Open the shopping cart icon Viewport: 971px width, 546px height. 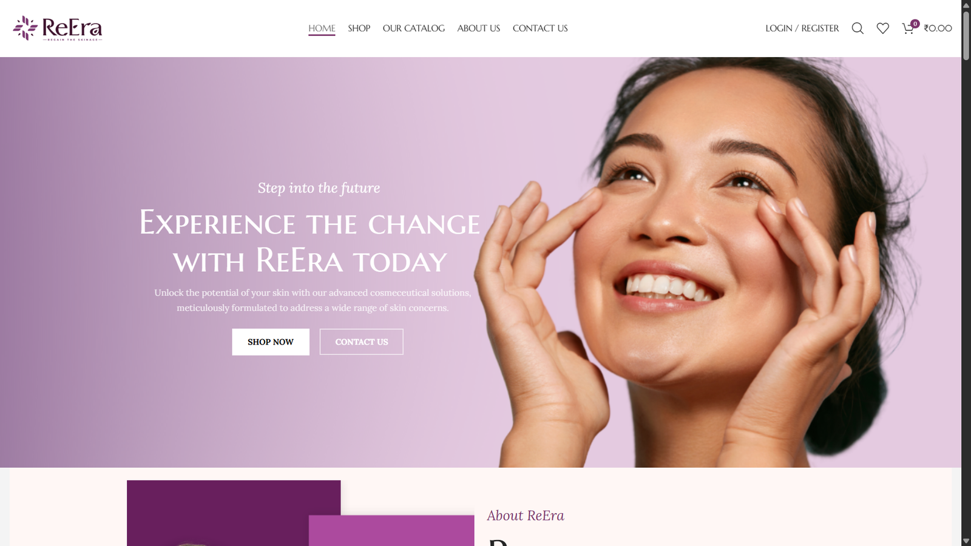tap(908, 29)
